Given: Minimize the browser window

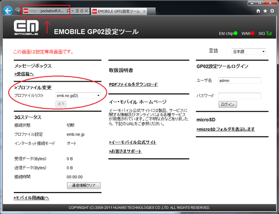Looking at the screenshot, I should [x=252, y=3].
